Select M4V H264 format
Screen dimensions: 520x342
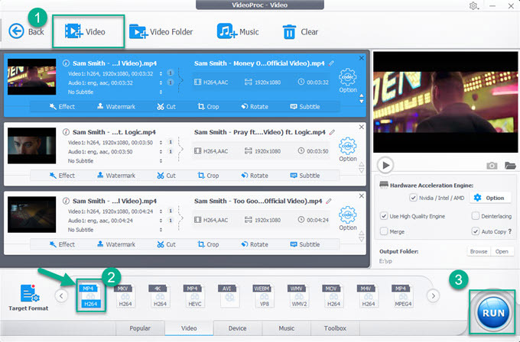point(368,295)
